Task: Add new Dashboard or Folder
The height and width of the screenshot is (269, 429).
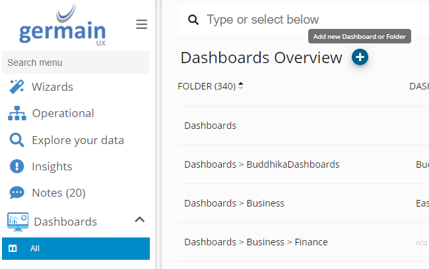Action: click(360, 57)
